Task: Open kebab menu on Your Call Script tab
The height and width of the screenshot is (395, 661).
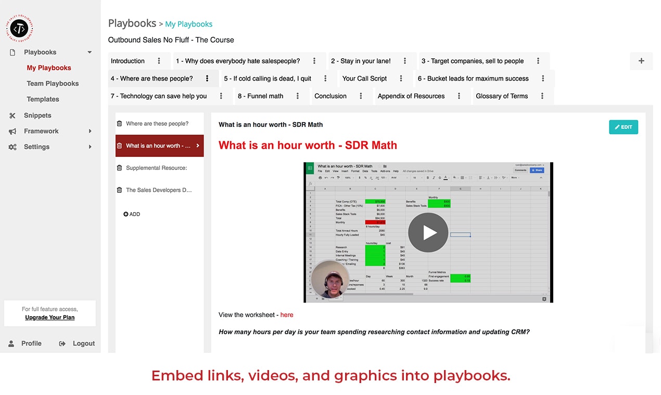Action: pos(401,78)
